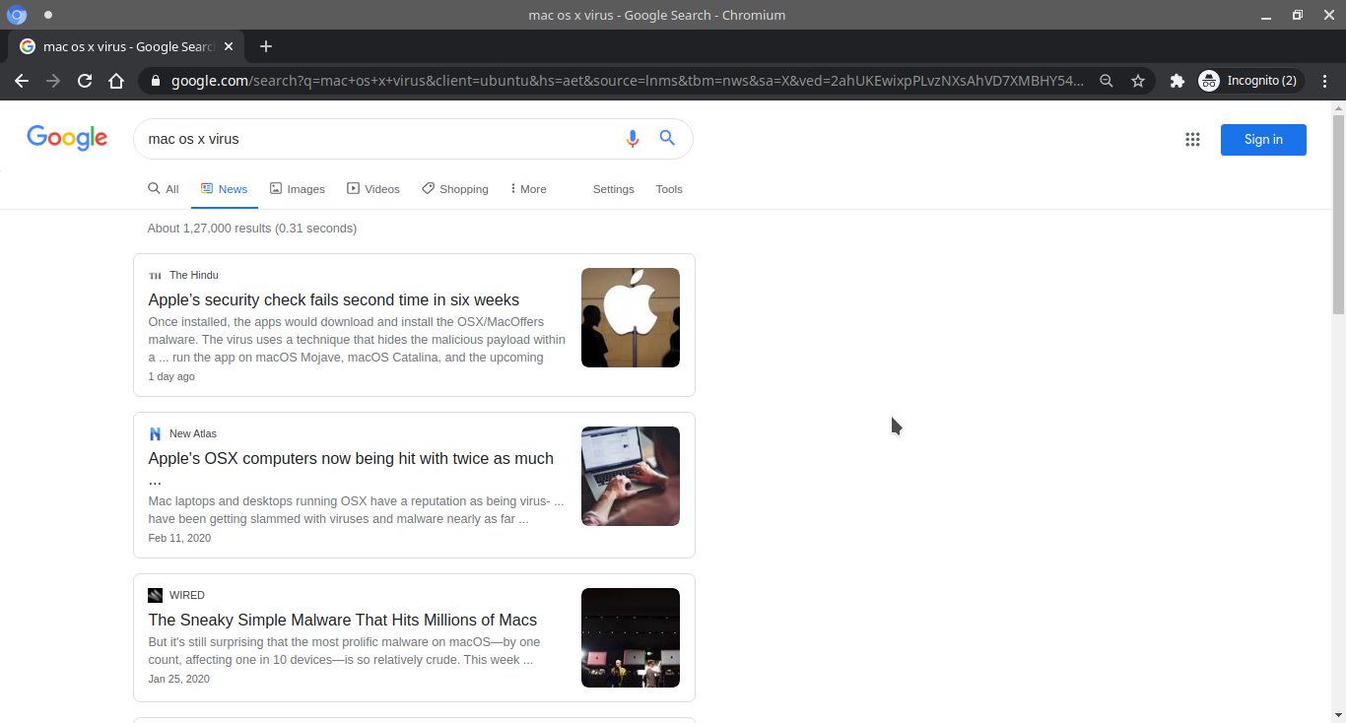Click the 'New Atlas' source name
This screenshot has width=1346, height=723.
tap(193, 433)
